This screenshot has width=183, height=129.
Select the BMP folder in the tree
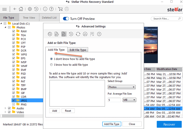24,89
